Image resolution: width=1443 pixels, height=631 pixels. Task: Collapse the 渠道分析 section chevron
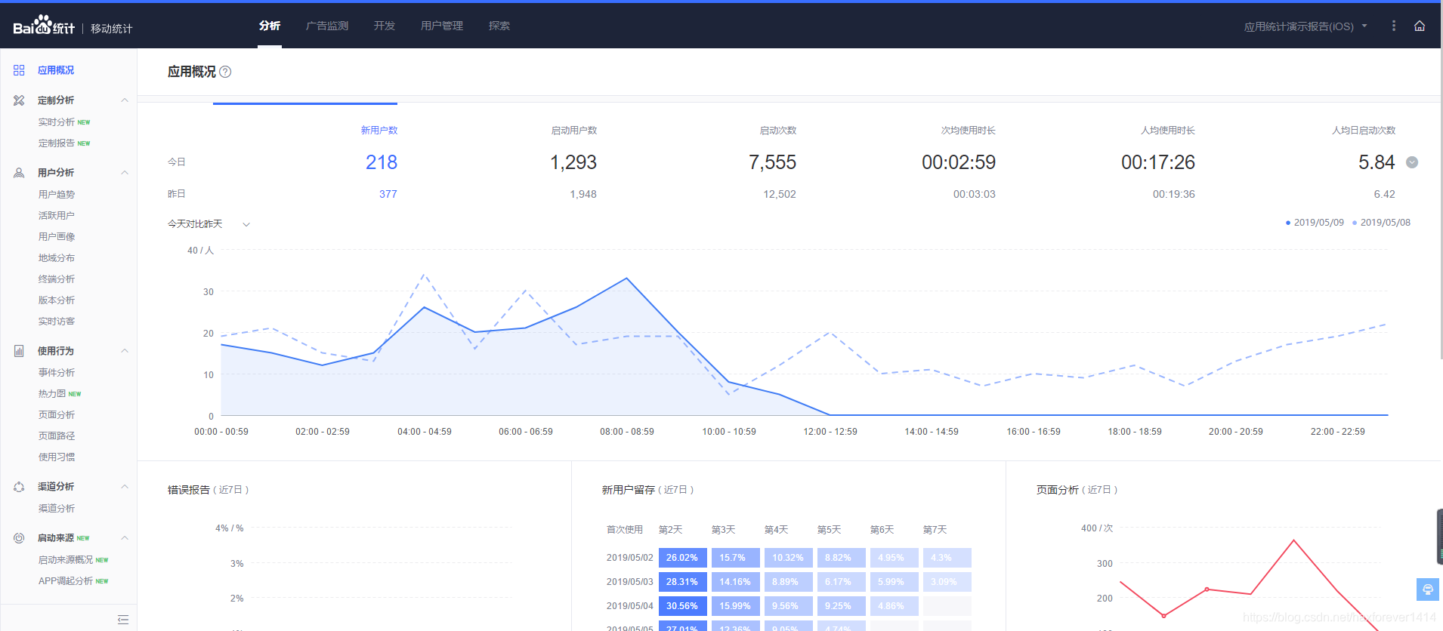pos(125,487)
